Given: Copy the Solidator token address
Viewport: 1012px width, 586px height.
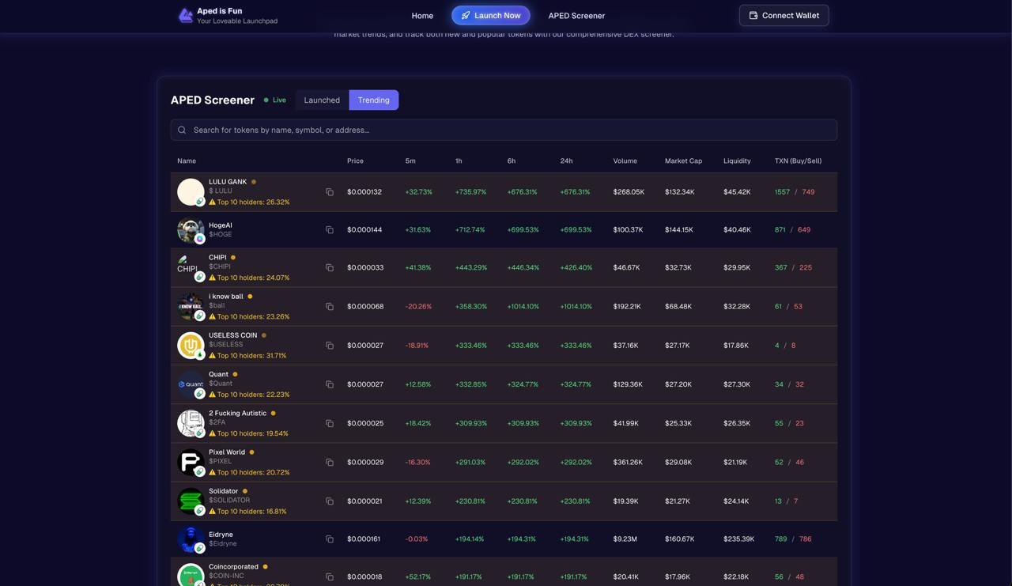Looking at the screenshot, I should [x=330, y=501].
